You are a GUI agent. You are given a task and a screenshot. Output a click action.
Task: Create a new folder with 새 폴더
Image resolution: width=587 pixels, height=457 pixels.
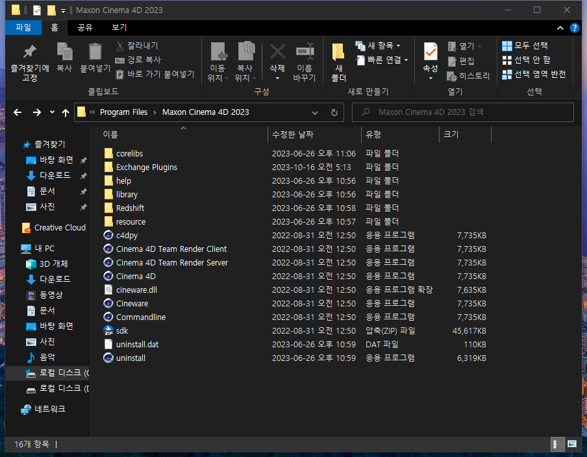pyautogui.click(x=338, y=62)
